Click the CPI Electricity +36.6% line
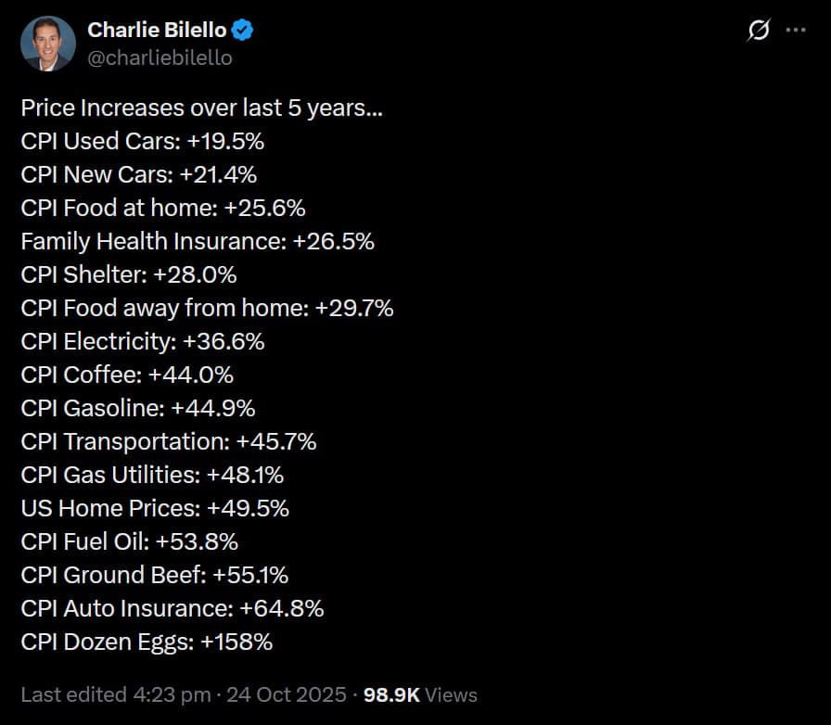831x725 pixels. 143,341
